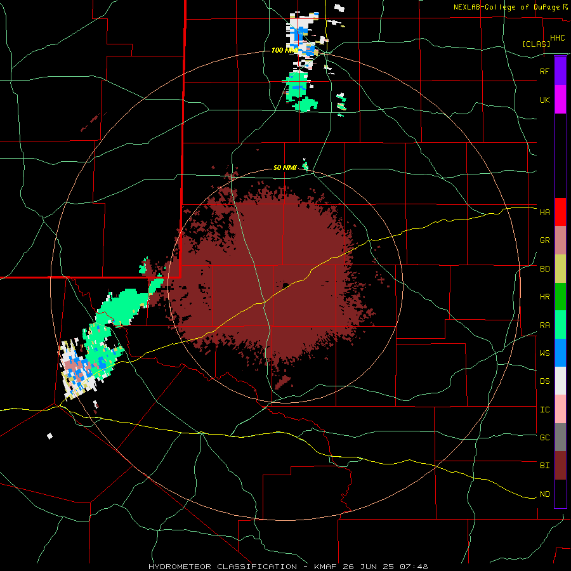Click the BI legend label
This screenshot has height=571, width=571.
pyautogui.click(x=544, y=466)
